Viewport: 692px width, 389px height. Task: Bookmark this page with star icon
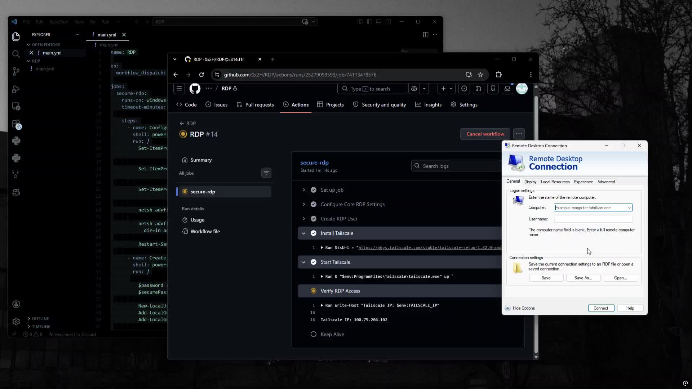[x=480, y=75]
